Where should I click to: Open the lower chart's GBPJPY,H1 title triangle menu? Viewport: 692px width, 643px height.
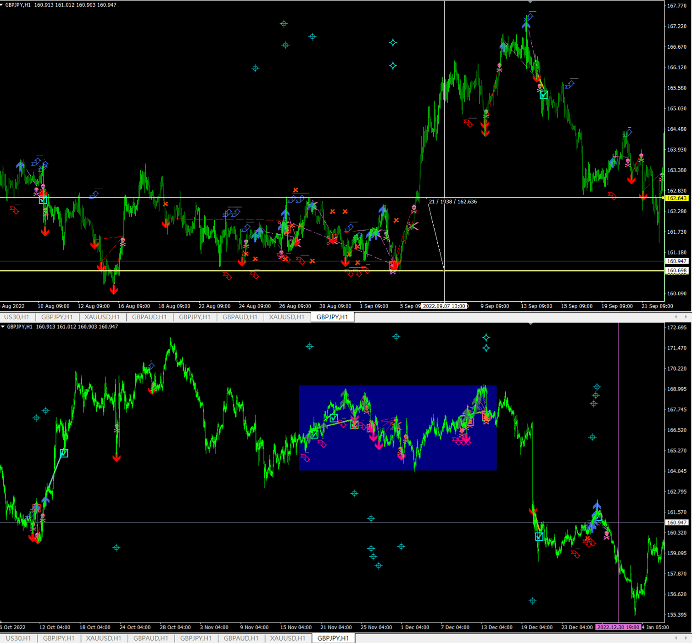click(x=3, y=327)
